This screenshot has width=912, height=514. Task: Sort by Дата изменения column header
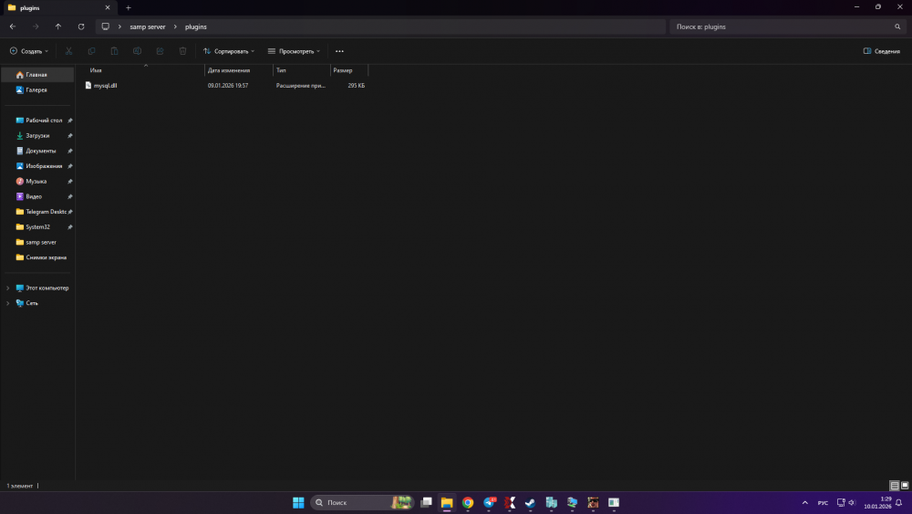pos(228,70)
